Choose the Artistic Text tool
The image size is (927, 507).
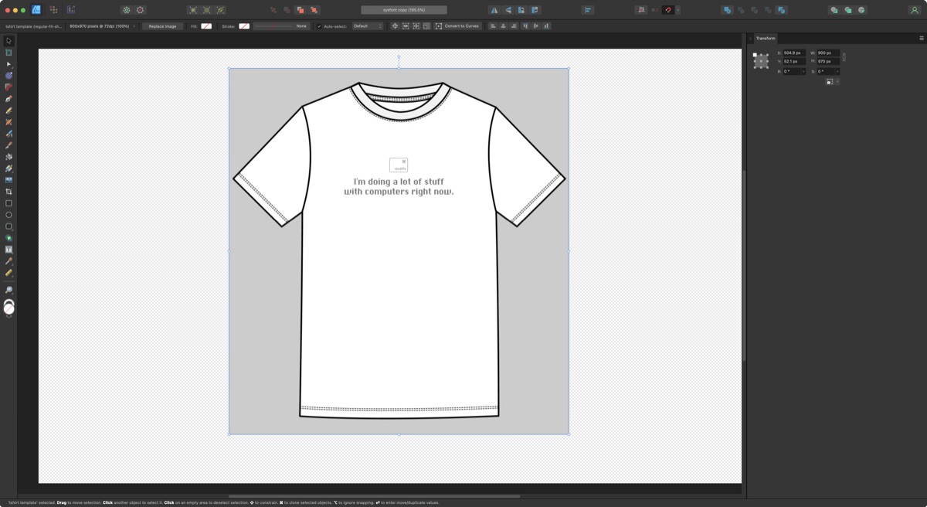coord(8,249)
